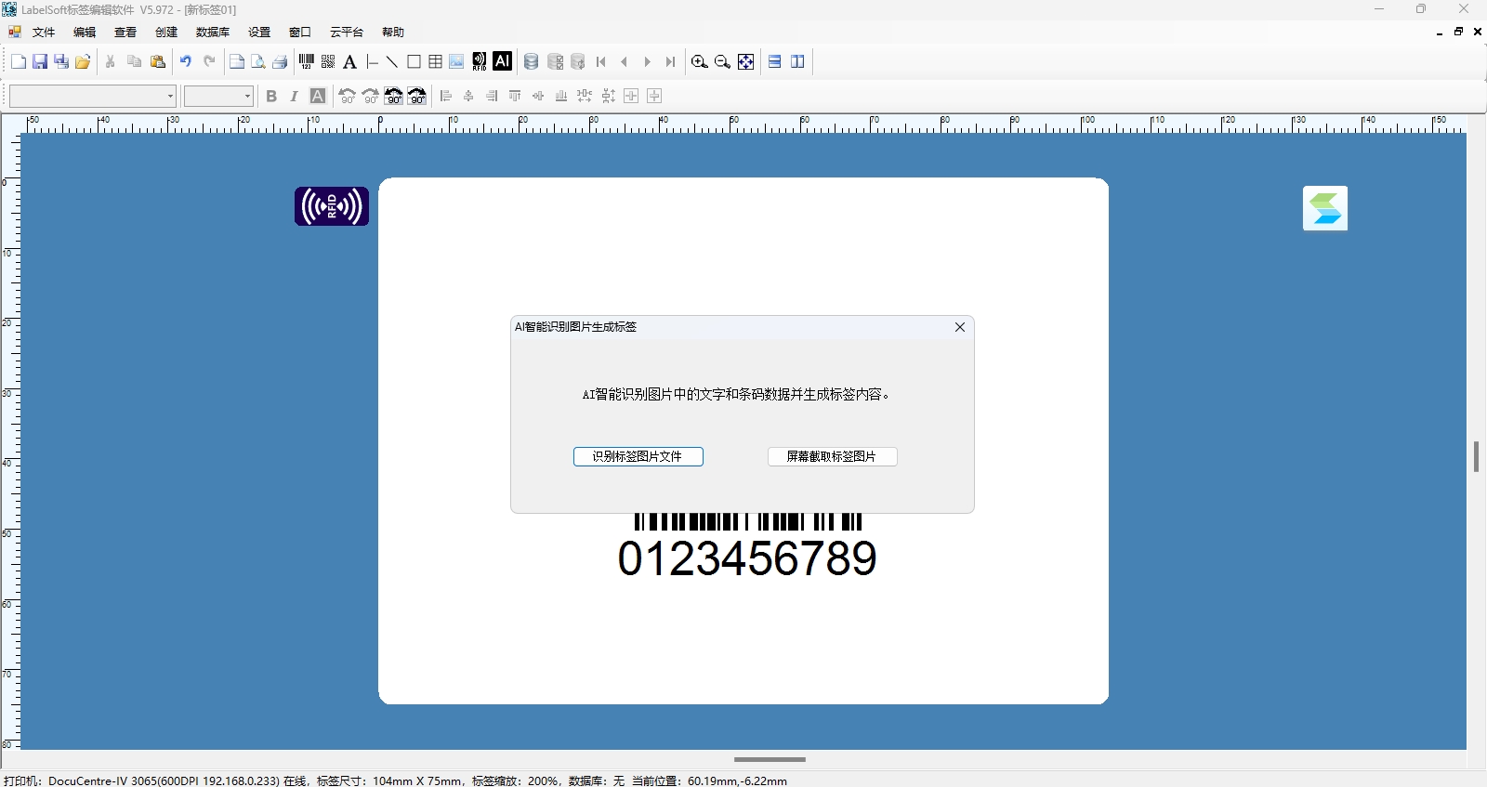Open the 数据库 menu
Screen dimensions: 1487x787
[213, 32]
